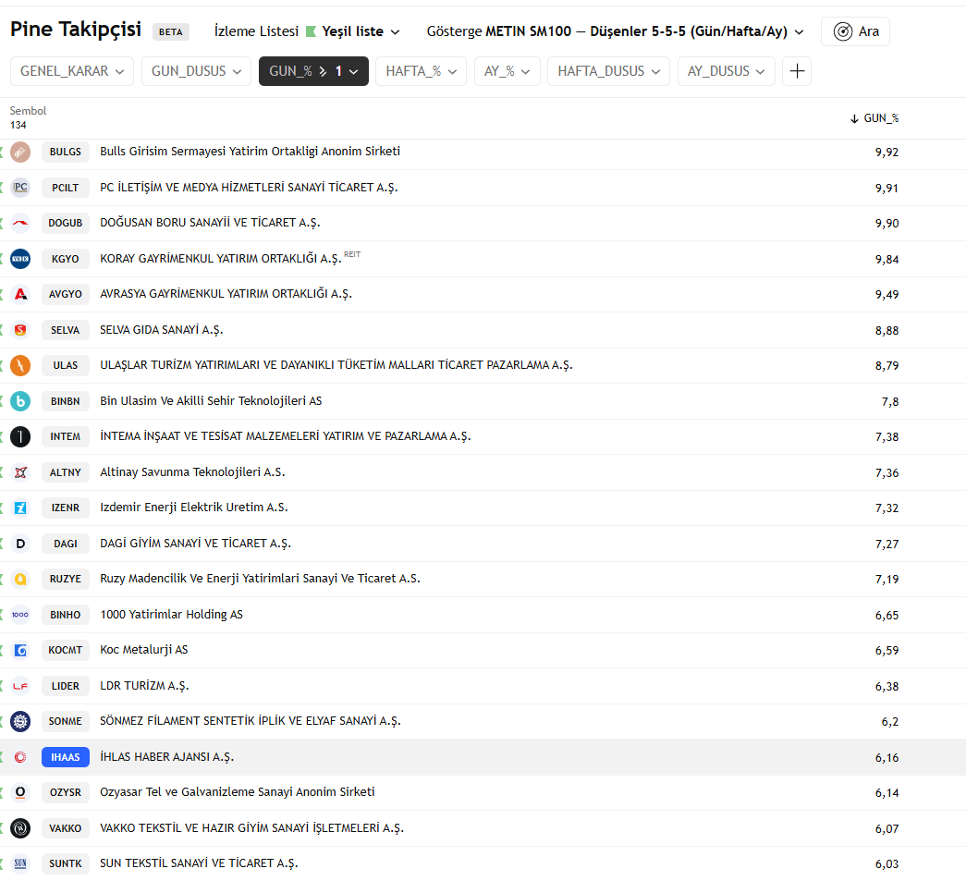Click the IHAAS company logo icon
This screenshot has height=881, width=966.
(20, 757)
